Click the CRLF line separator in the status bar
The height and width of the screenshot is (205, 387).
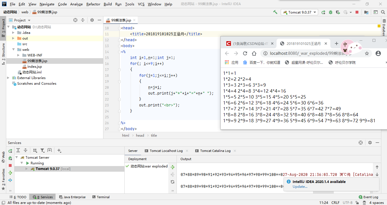click(335, 202)
